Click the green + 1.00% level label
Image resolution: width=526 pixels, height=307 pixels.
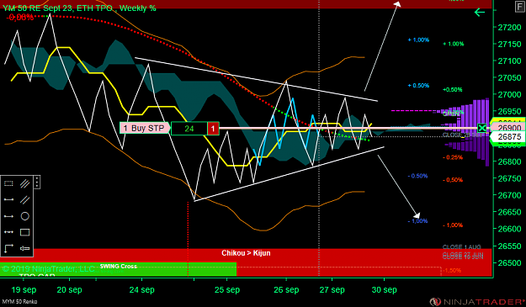(x=454, y=44)
